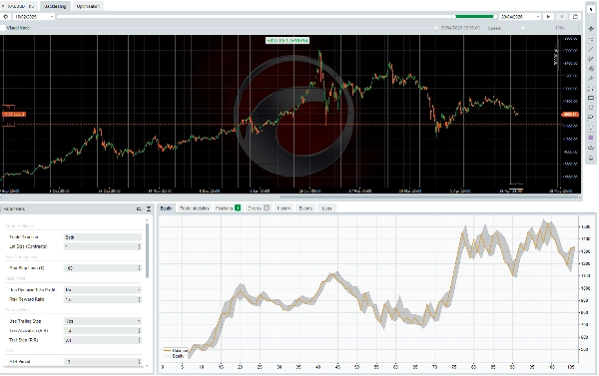Adjust the Trail Step stepper arrows
599x376 pixels.
(139, 340)
